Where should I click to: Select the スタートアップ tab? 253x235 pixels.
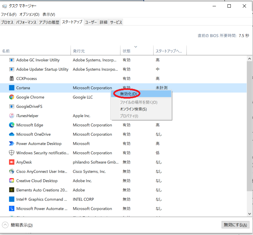coord(72,22)
